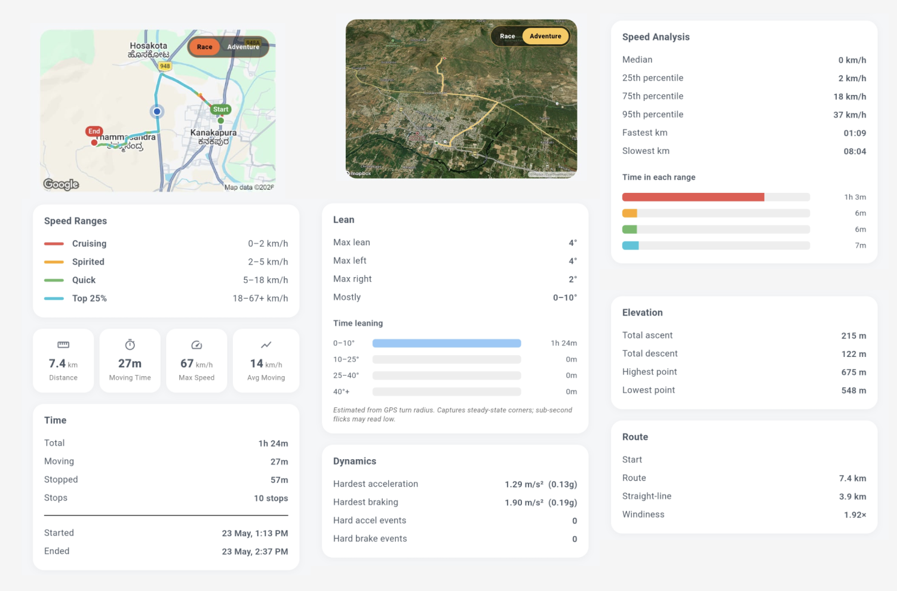Click the Hard brake events label
This screenshot has width=897, height=591.
(370, 539)
